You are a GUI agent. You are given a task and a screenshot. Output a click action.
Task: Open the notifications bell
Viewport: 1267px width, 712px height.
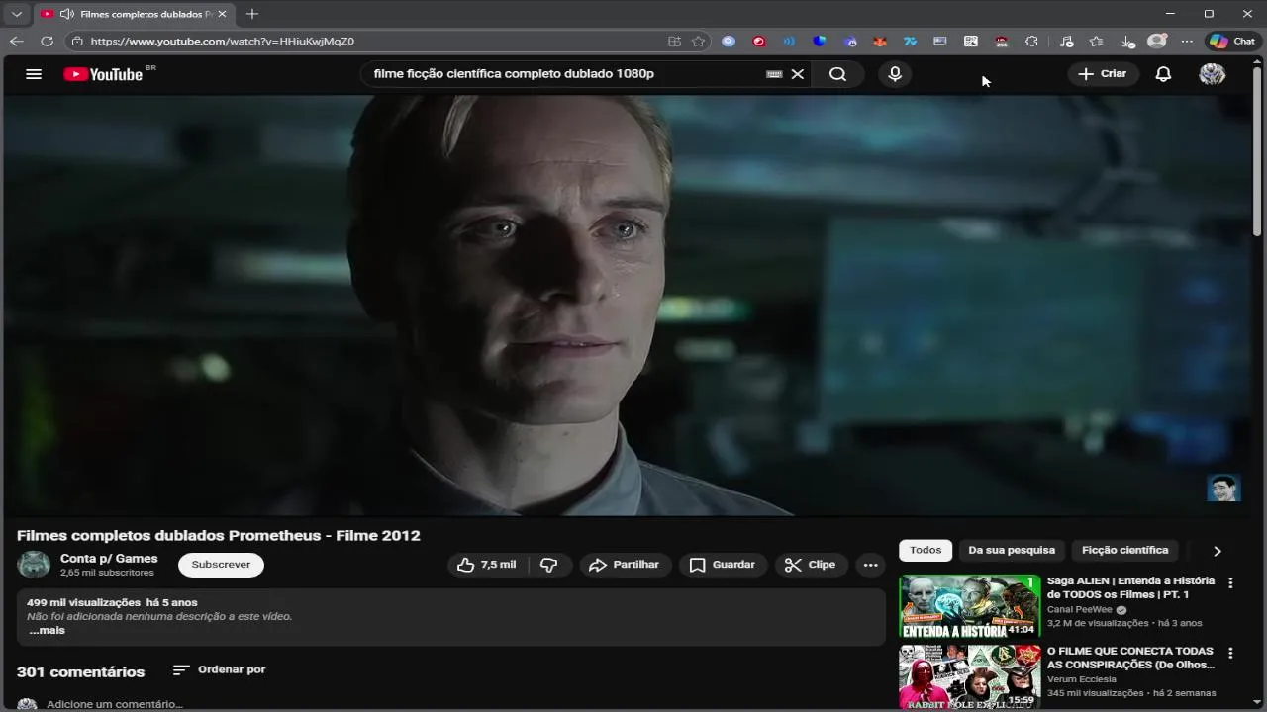(1164, 74)
